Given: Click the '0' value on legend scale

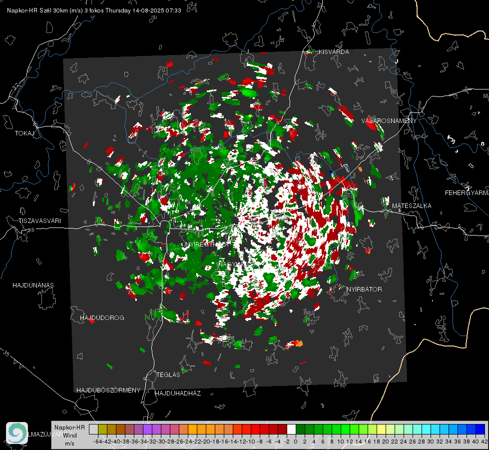Looking at the screenshot, I should coord(296,441).
